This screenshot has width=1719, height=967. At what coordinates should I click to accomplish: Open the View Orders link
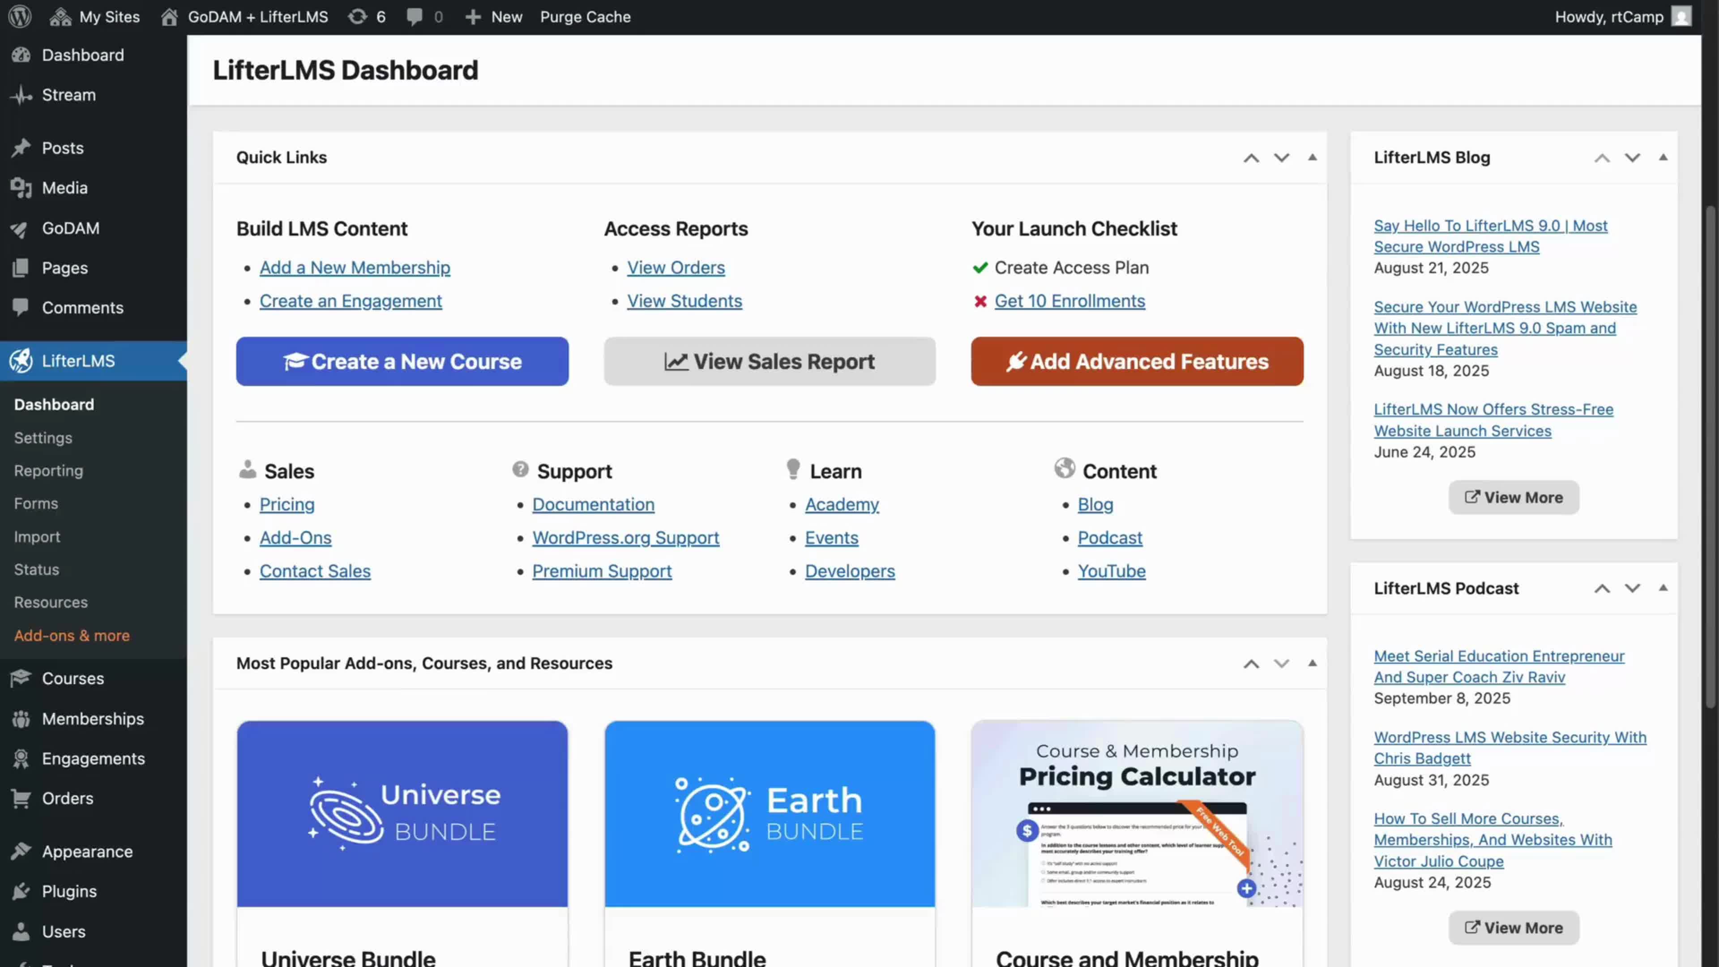point(676,268)
